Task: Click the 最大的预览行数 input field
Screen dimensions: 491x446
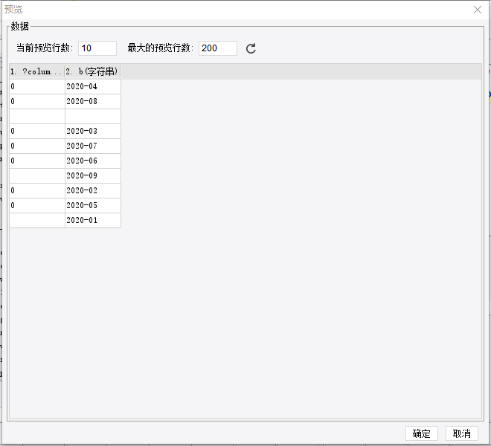Action: click(218, 48)
